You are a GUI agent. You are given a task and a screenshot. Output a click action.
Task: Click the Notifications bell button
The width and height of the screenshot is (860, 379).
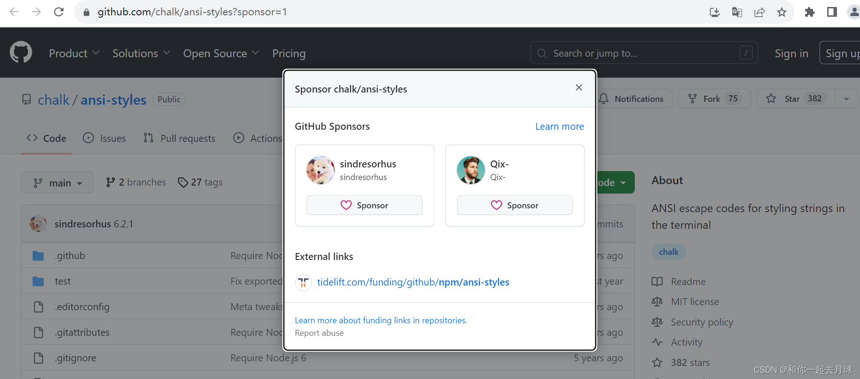click(x=634, y=99)
